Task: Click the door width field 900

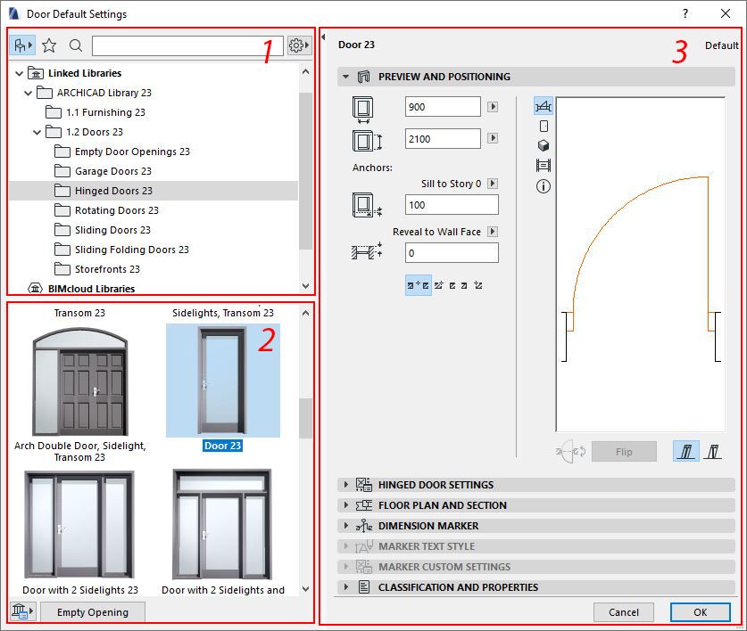Action: click(443, 107)
